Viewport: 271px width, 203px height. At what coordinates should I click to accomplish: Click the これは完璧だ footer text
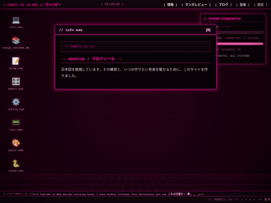click(177, 194)
